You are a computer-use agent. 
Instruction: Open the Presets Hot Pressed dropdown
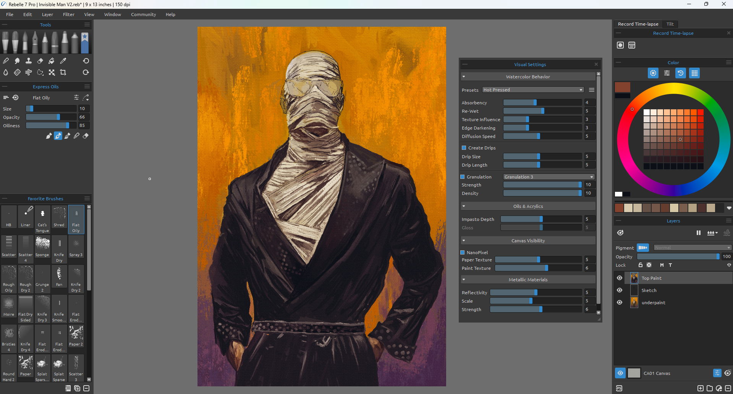coord(533,90)
